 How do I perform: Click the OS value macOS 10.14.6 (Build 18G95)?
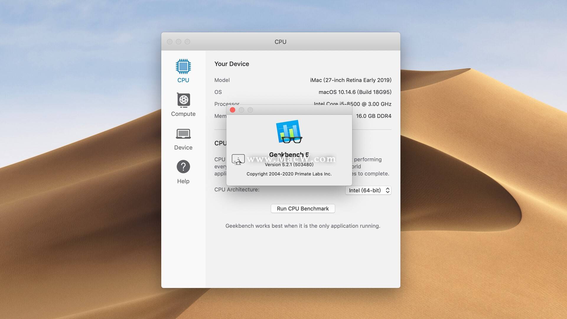[x=355, y=92]
